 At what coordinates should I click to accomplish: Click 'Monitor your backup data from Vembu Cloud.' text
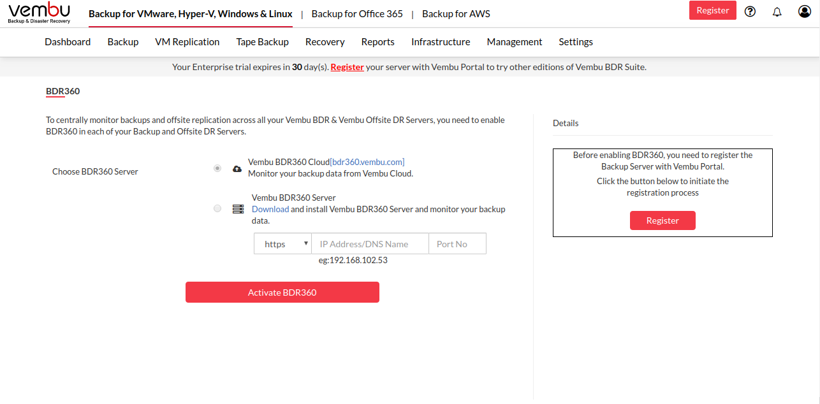point(330,173)
